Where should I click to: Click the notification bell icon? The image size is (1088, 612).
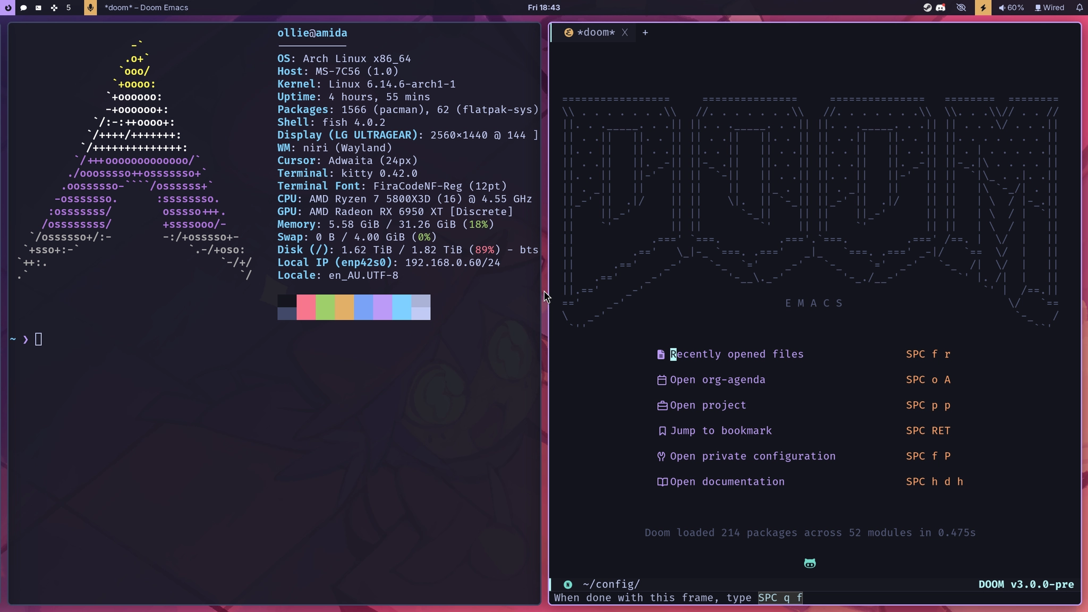1079,7
